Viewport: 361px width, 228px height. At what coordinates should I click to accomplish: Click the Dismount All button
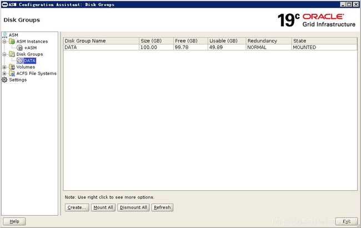coord(133,208)
